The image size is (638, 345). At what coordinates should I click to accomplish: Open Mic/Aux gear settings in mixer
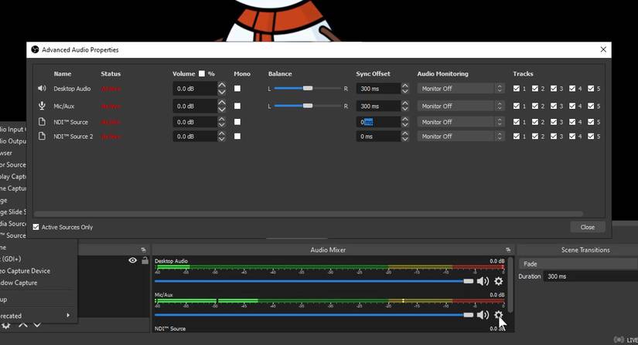click(x=499, y=315)
